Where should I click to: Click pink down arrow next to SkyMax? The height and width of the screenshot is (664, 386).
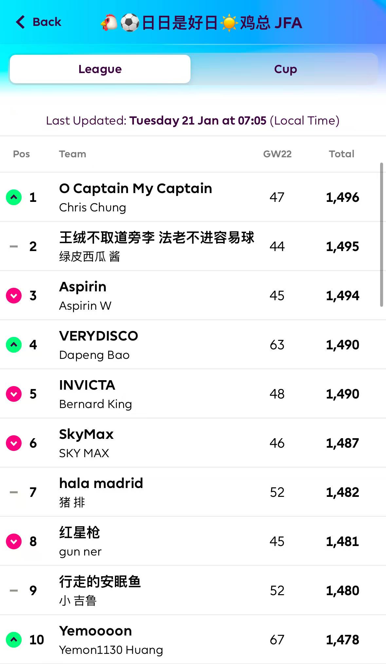coord(14,443)
